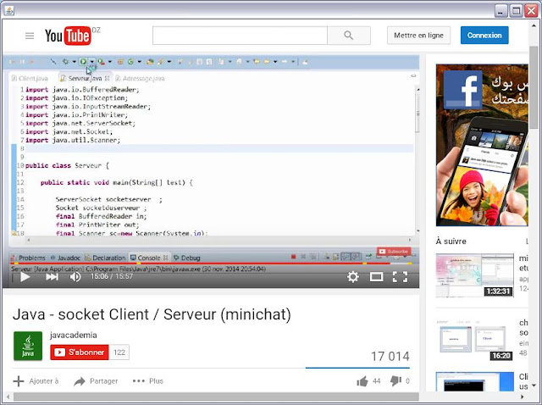
Task: Play the video
Action: (25, 277)
